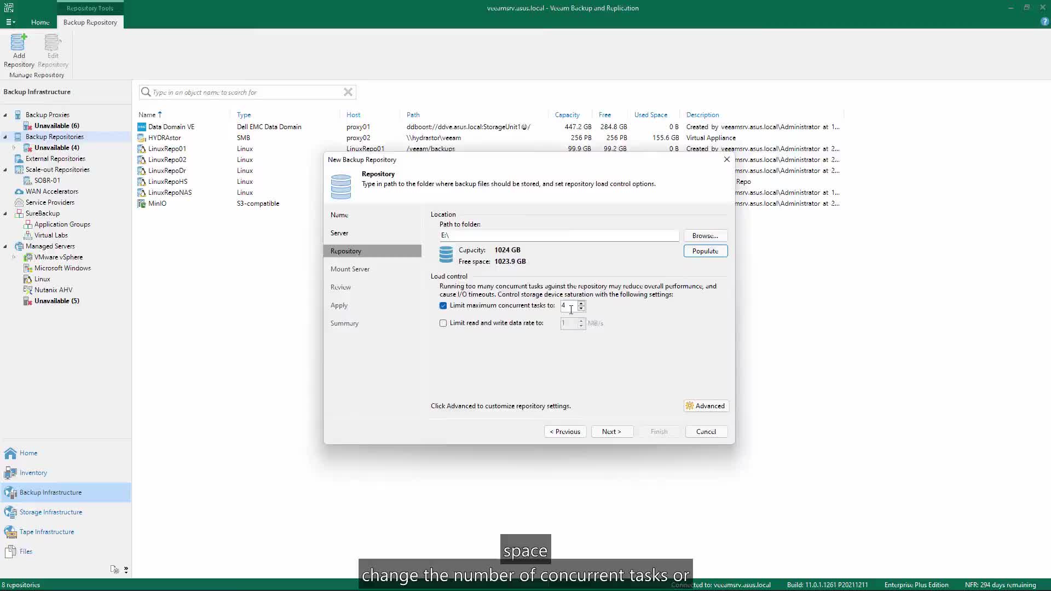
Task: Go to the Server wizard step
Action: coord(339,233)
